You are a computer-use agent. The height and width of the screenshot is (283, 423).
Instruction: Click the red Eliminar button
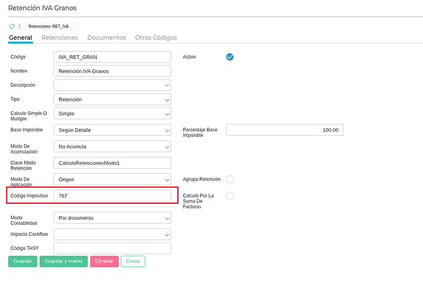click(x=104, y=261)
